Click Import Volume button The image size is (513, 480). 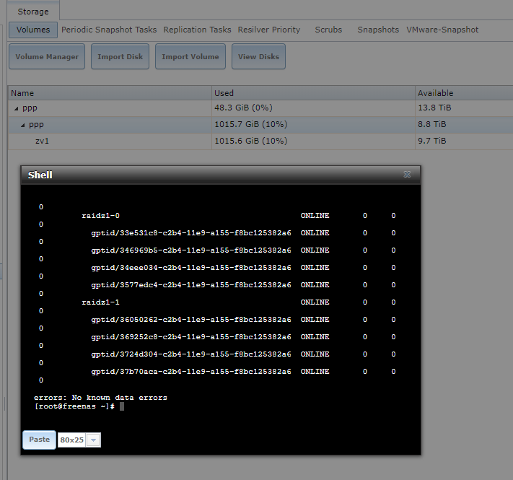(x=190, y=56)
